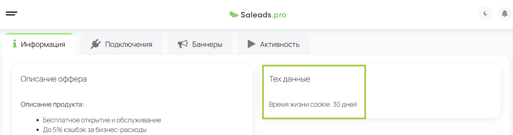The image size is (513, 135).
Task: Click the megaphone icon on Баннеры
Action: click(x=183, y=44)
